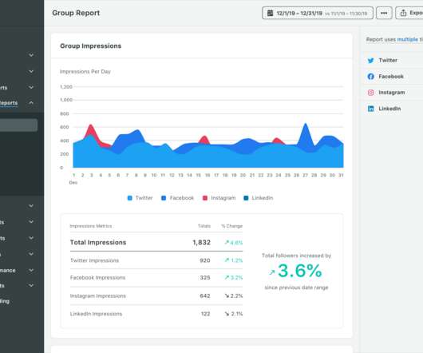Click the LinkedIn legend color swatch

tap(246, 198)
